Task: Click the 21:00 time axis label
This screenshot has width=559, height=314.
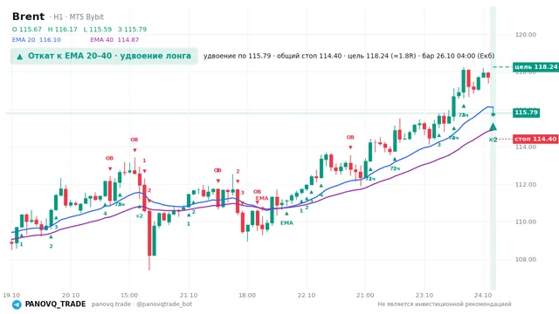Action: [x=365, y=295]
